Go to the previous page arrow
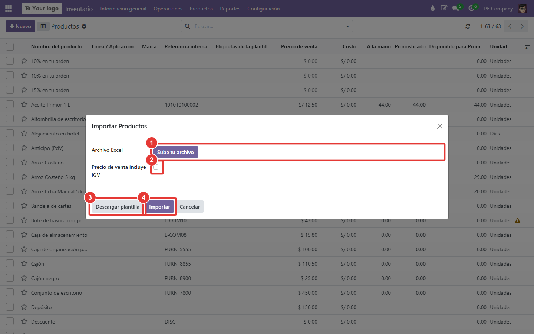Screen dimensions: 534x334 (x=510, y=26)
